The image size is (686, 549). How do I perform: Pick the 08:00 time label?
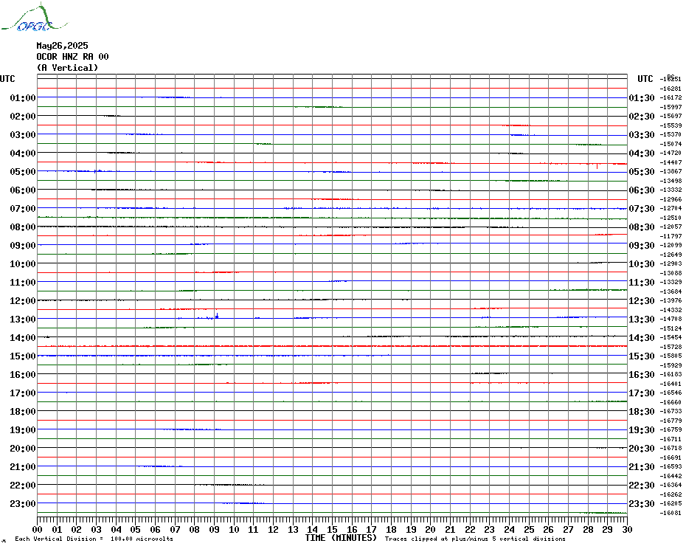click(23, 227)
